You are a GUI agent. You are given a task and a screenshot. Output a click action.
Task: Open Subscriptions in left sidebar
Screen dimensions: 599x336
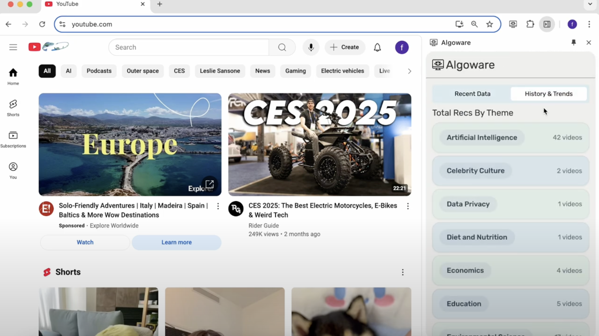(13, 139)
